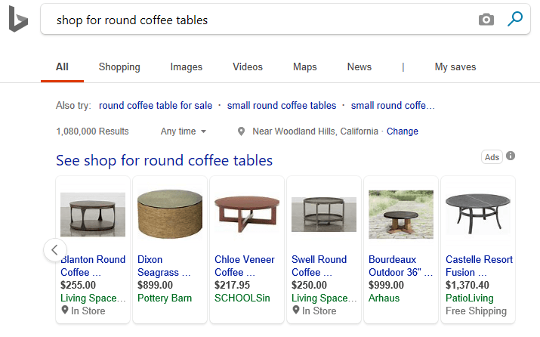Open 'See shop for round coffee tables' heading
Screen dimensions: 540x337
click(165, 161)
